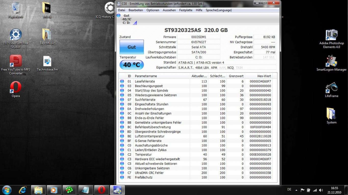Open the Action Center flag tray icon
Screen dimensions: 348x195
coord(303,190)
